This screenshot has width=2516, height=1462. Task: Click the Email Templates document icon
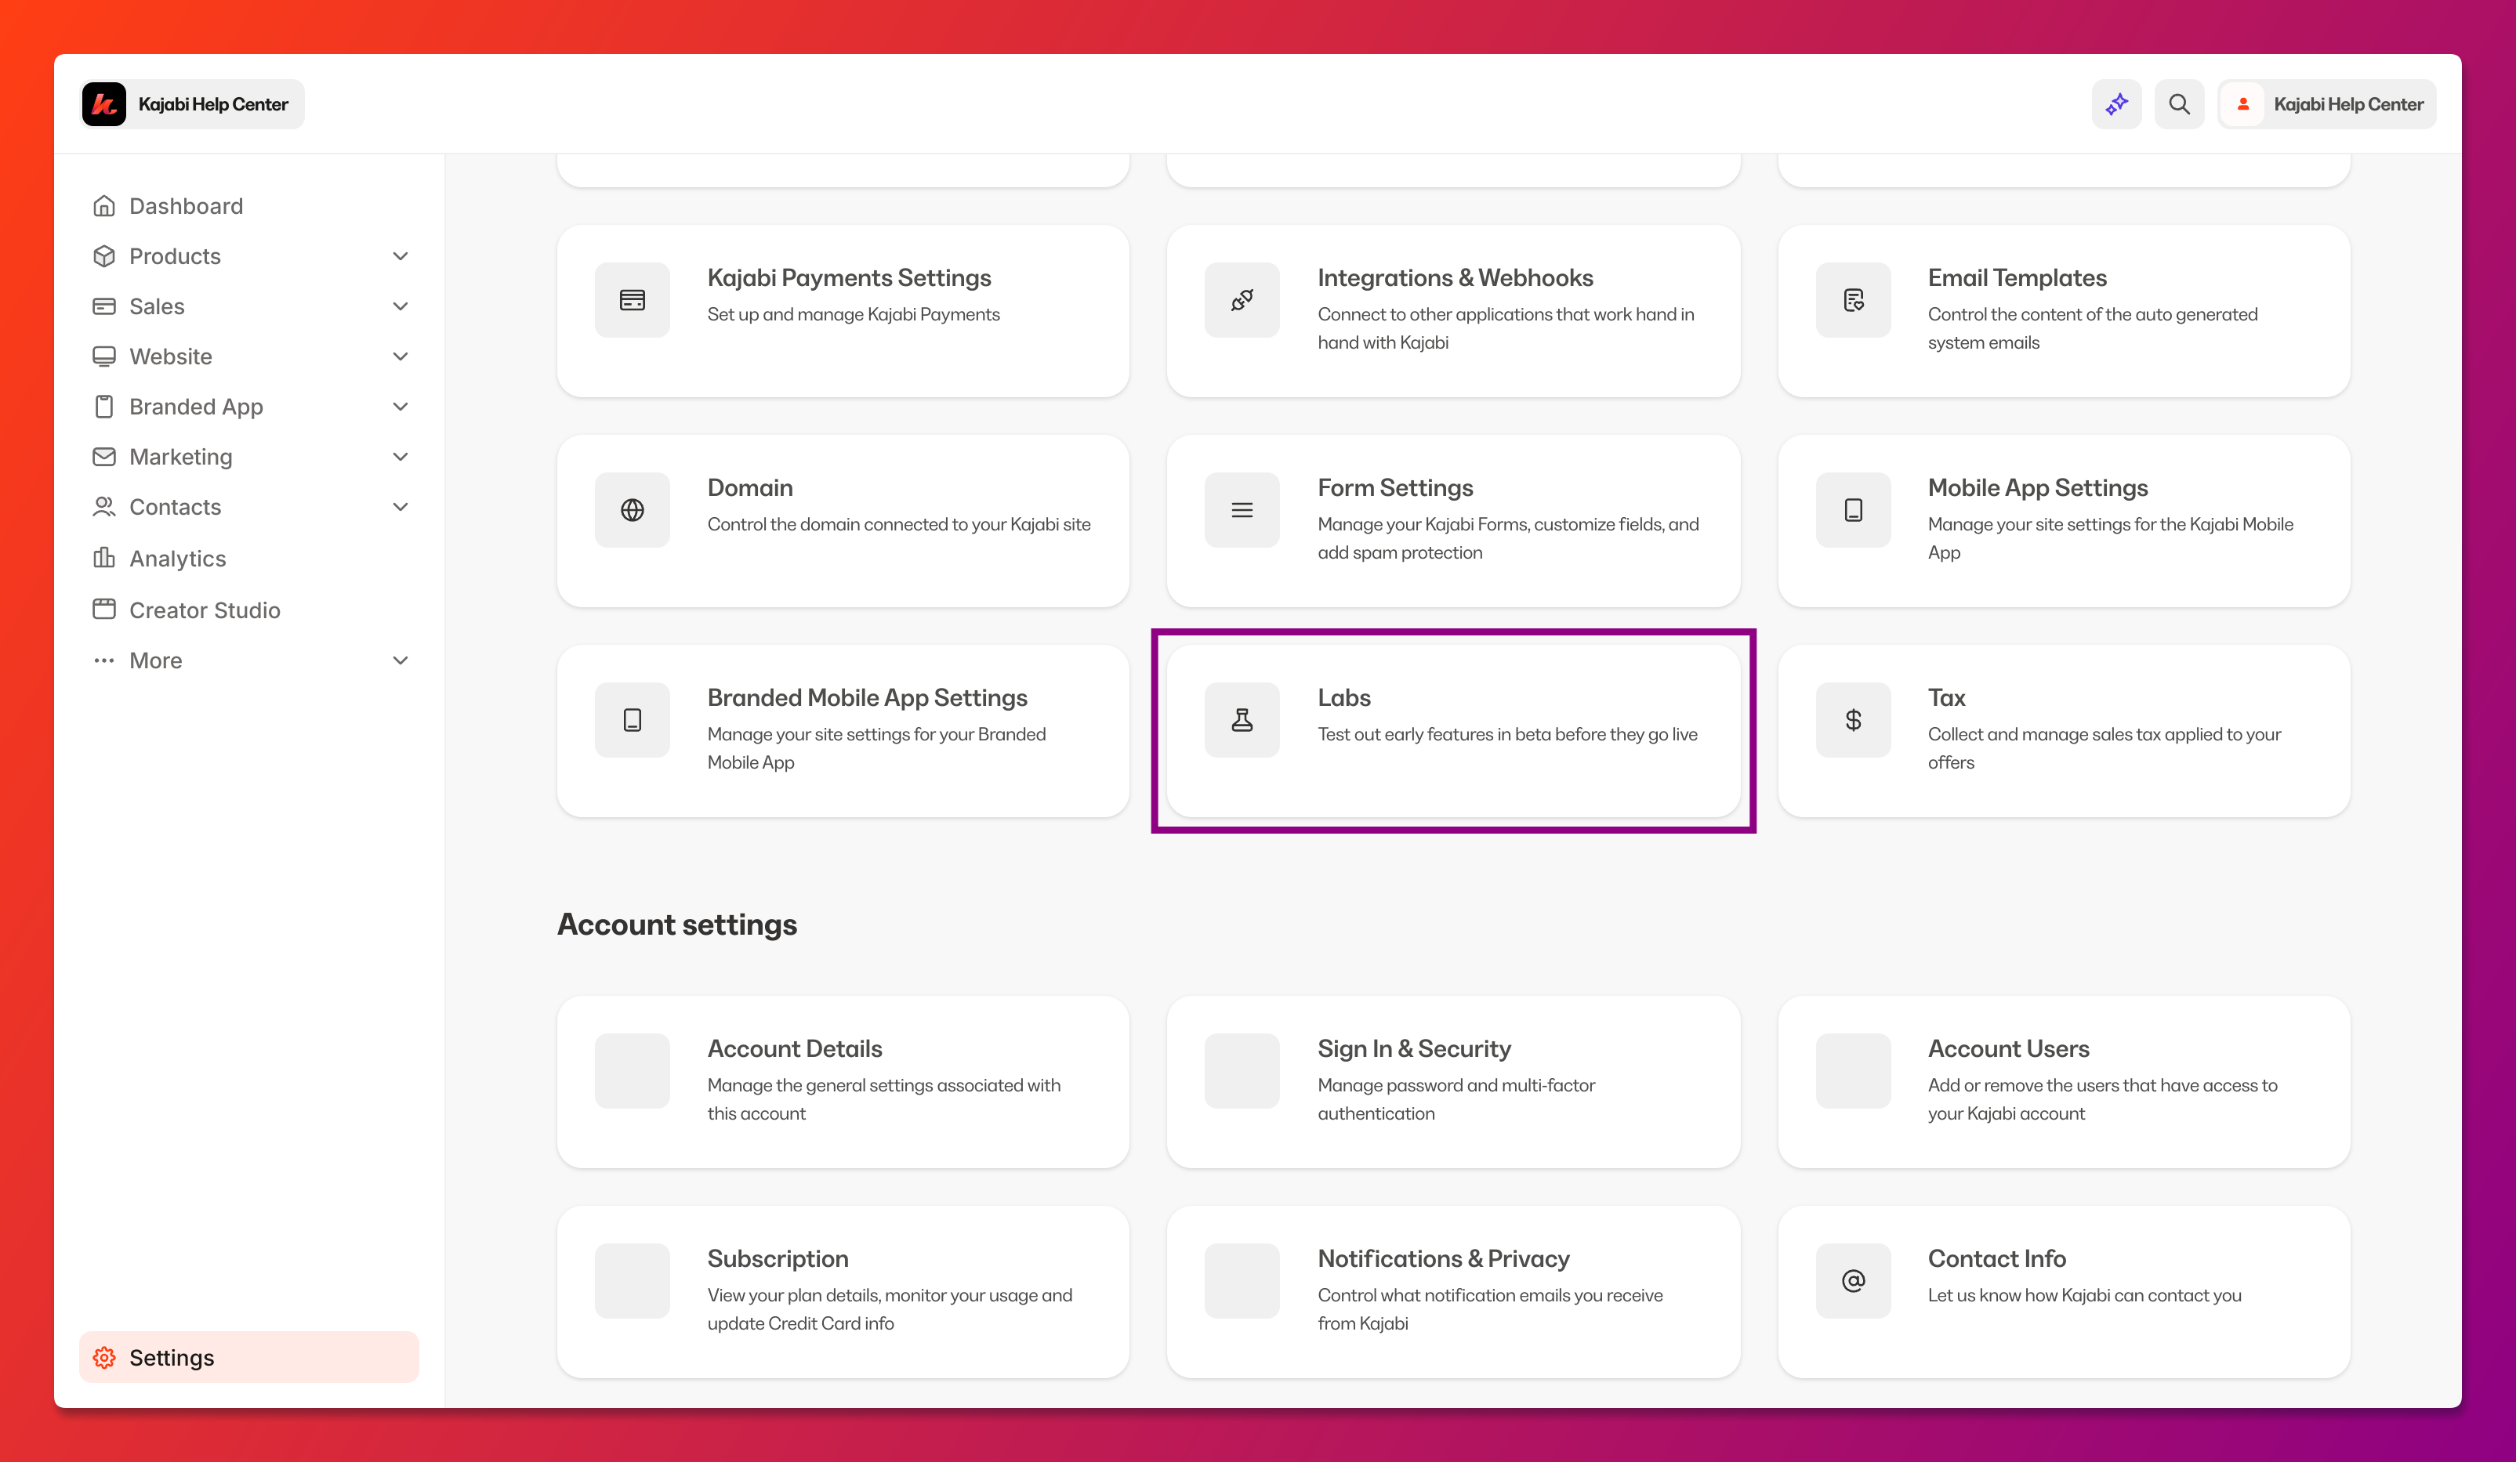[x=1853, y=299]
